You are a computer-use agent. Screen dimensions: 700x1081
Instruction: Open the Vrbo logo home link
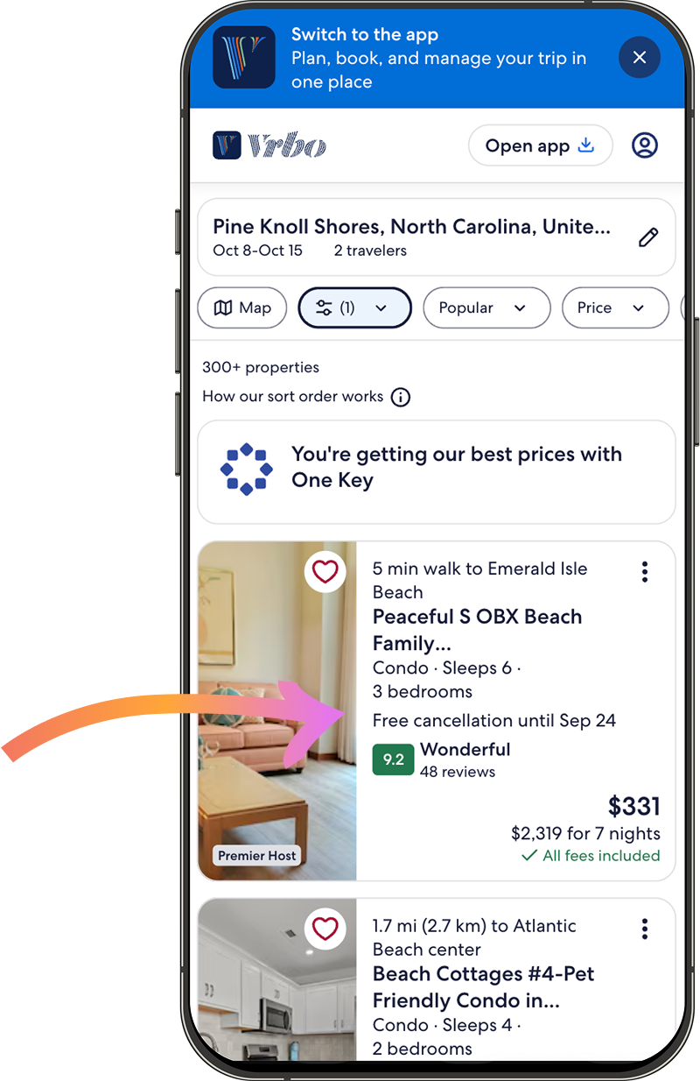(x=269, y=145)
